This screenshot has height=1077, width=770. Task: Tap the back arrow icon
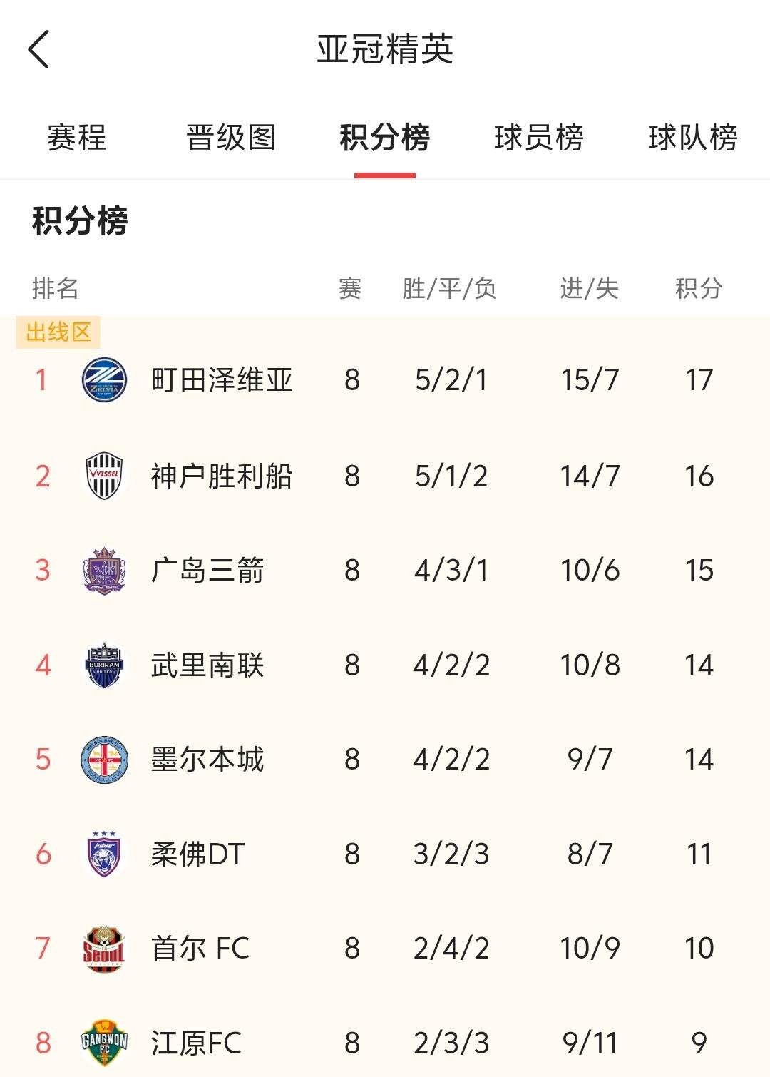[x=38, y=49]
